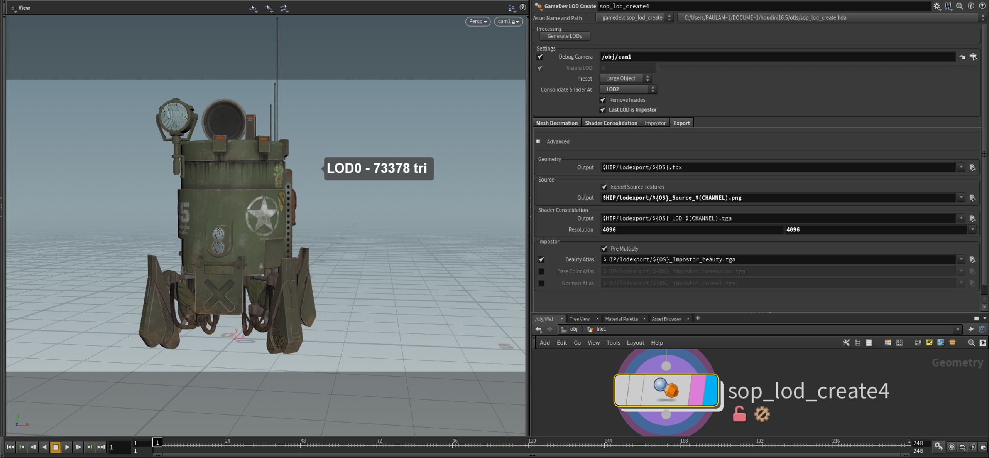Click the play forward button in timeline
Viewport: 989px width, 458px height.
click(x=67, y=447)
